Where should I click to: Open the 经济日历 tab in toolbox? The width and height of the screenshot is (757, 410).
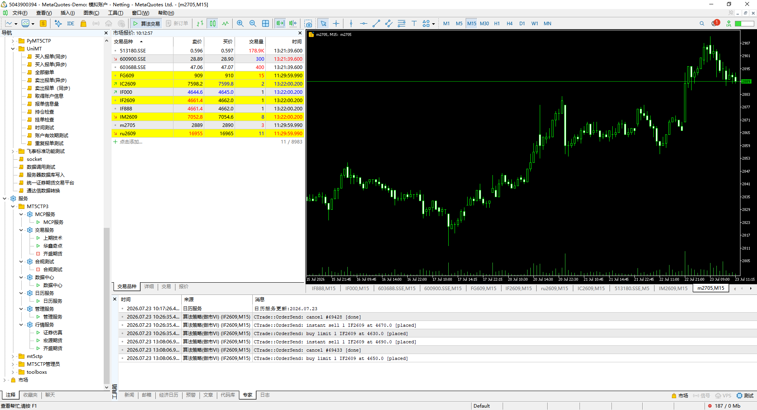[x=169, y=395]
